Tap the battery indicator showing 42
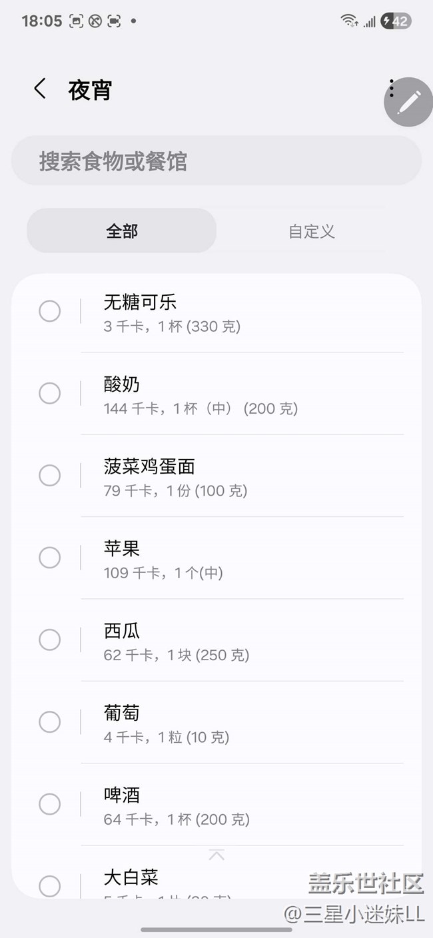 [x=396, y=21]
